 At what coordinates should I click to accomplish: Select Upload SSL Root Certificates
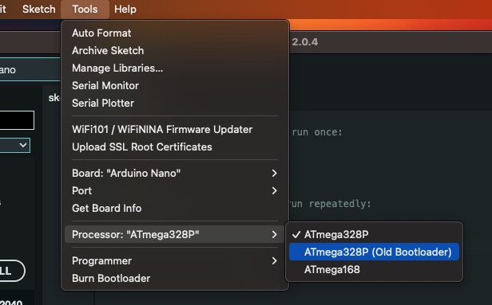click(x=175, y=147)
